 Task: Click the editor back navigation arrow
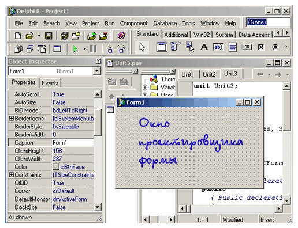(x=260, y=74)
